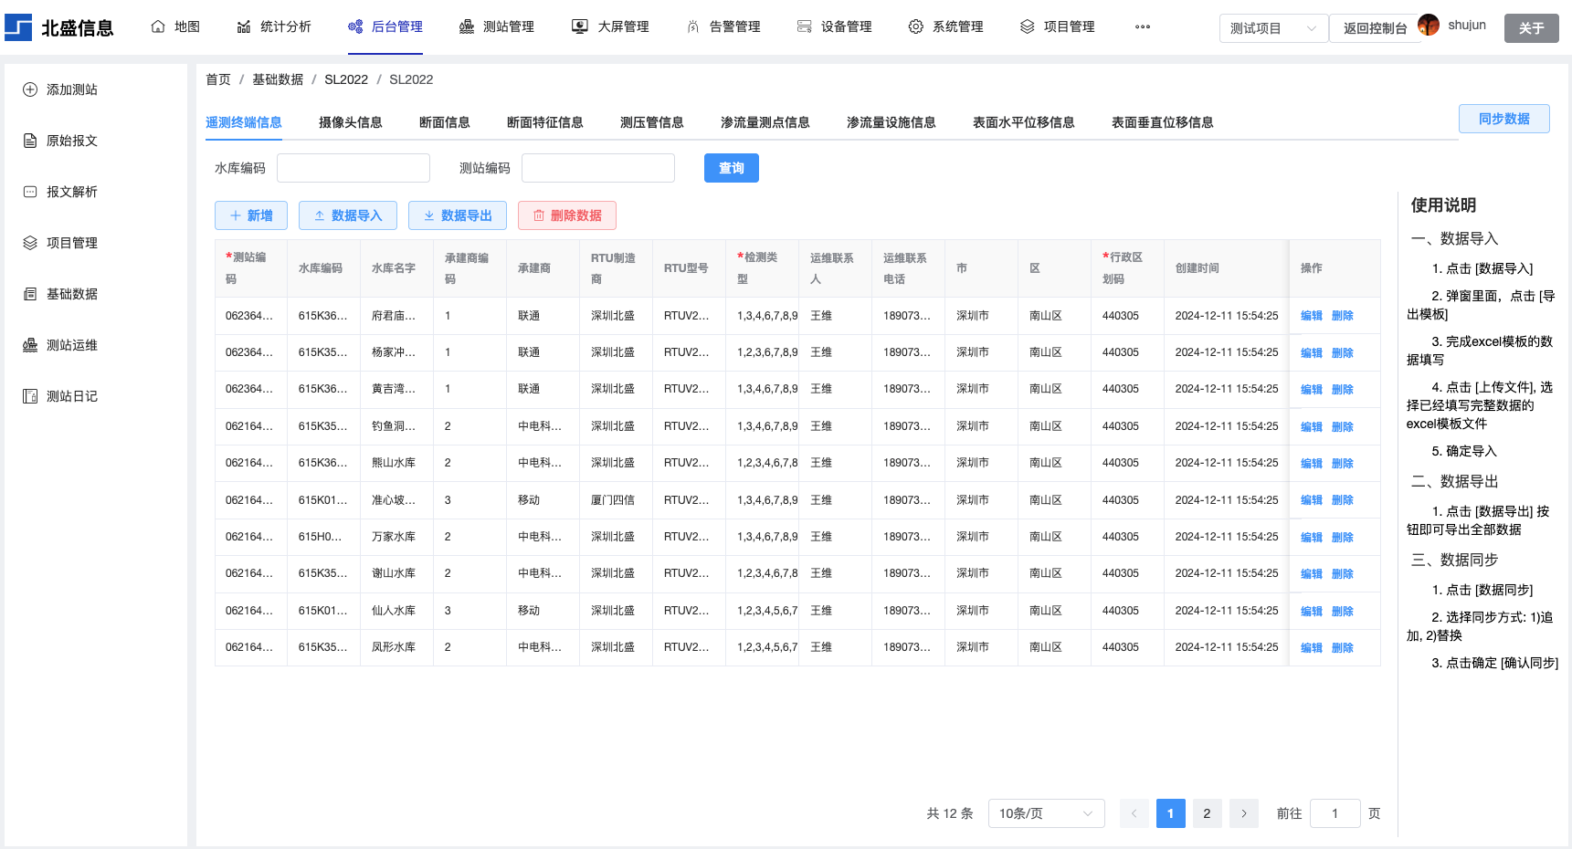Viewport: 1572px width, 849px height.
Task: Click the 添加测站 plus icon in sidebar
Action: point(30,89)
